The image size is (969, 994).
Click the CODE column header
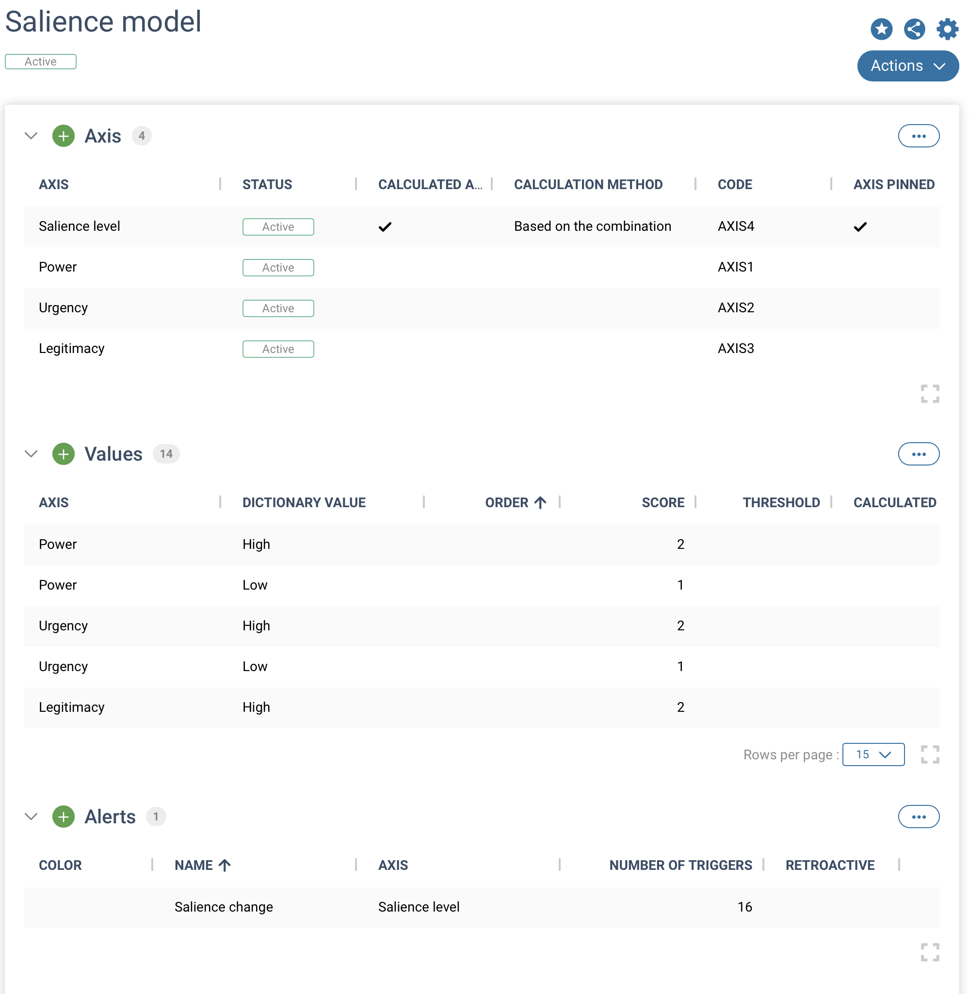pyautogui.click(x=735, y=185)
